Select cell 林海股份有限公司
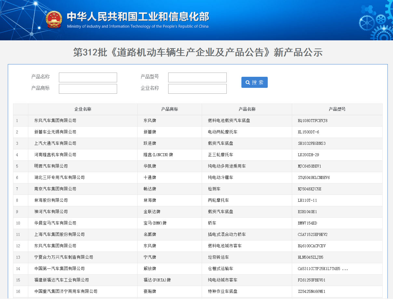This screenshot has height=300, width=393. point(51,200)
